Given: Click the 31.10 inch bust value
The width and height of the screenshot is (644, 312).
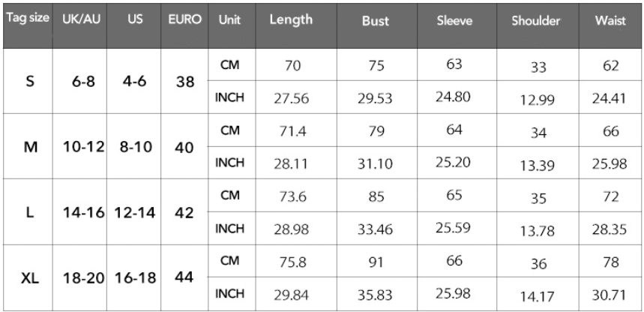Looking at the screenshot, I should point(375,163).
